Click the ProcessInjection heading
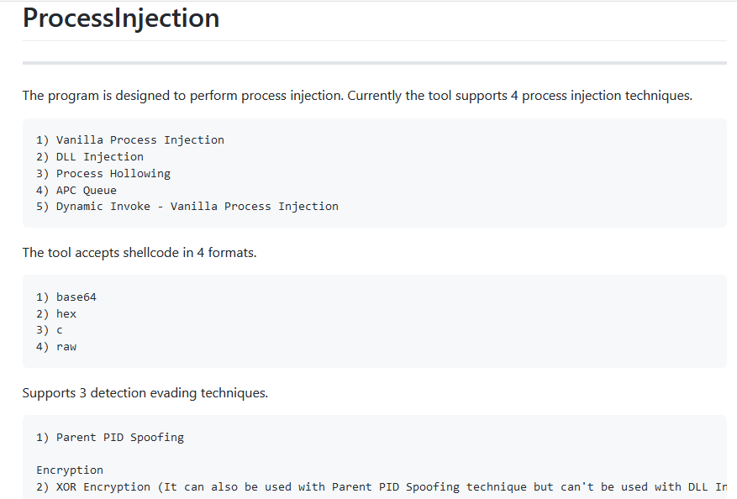The width and height of the screenshot is (737, 499). 121,18
